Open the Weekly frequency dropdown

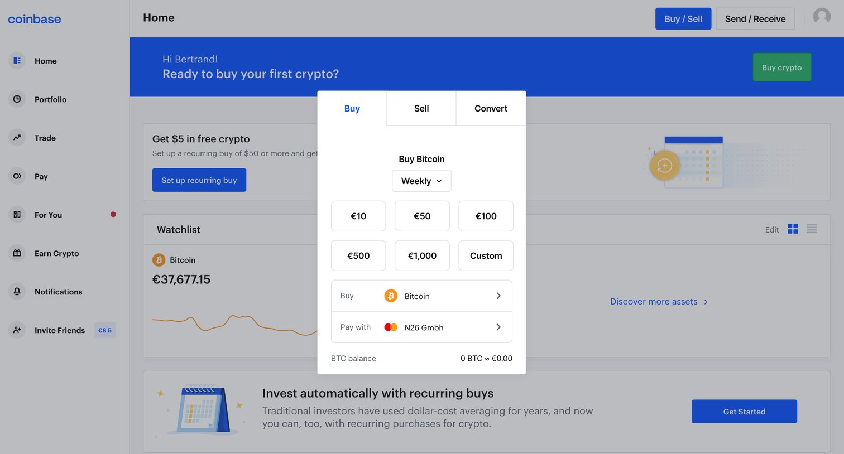tap(421, 181)
